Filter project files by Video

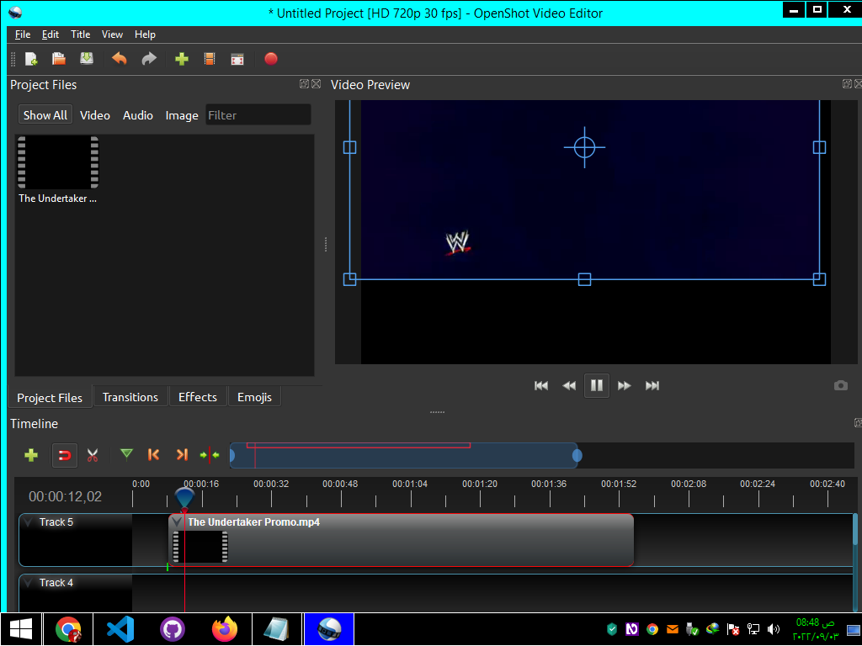coord(94,115)
